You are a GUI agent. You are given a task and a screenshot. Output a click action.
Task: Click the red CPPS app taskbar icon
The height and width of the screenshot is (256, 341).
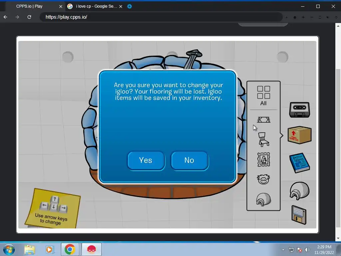92,249
